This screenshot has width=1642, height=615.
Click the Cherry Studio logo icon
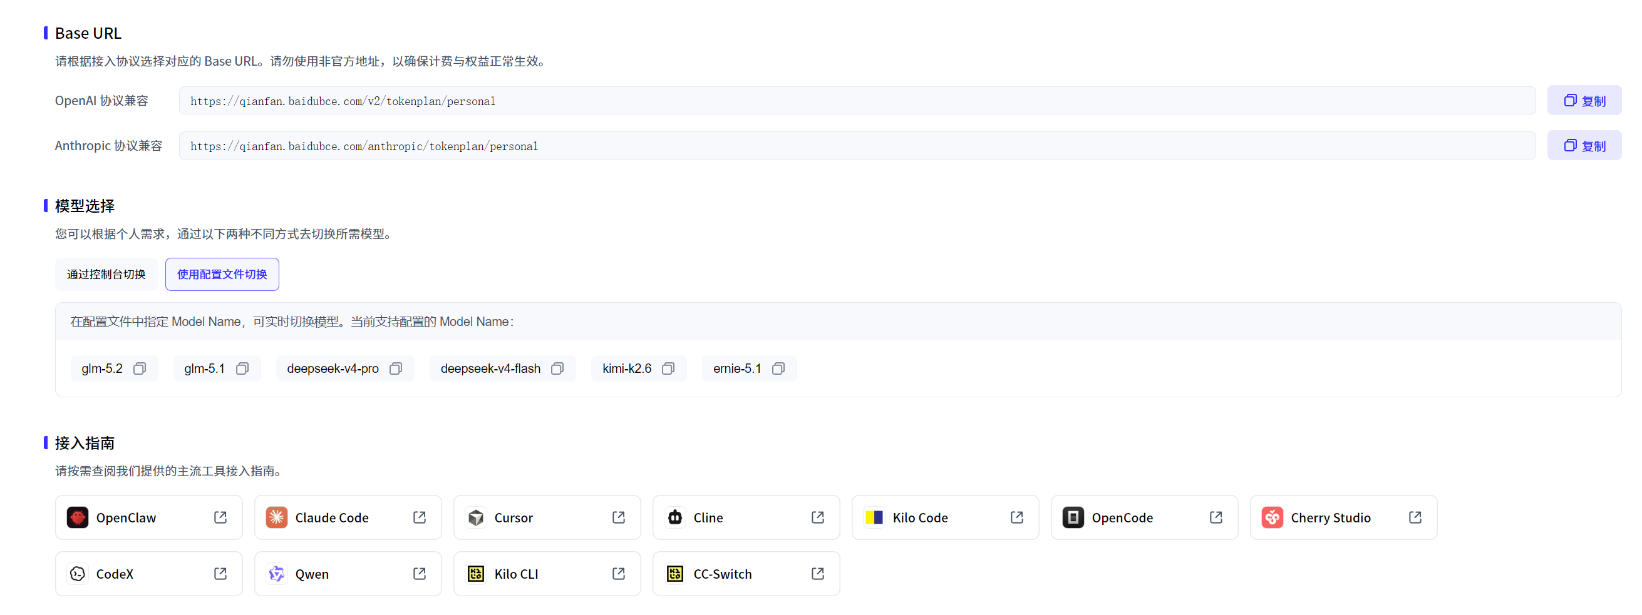pos(1273,517)
